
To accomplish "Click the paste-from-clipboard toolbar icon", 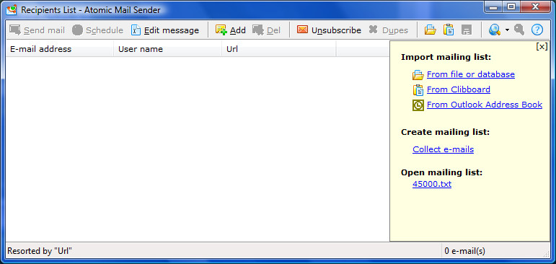I will pos(449,30).
